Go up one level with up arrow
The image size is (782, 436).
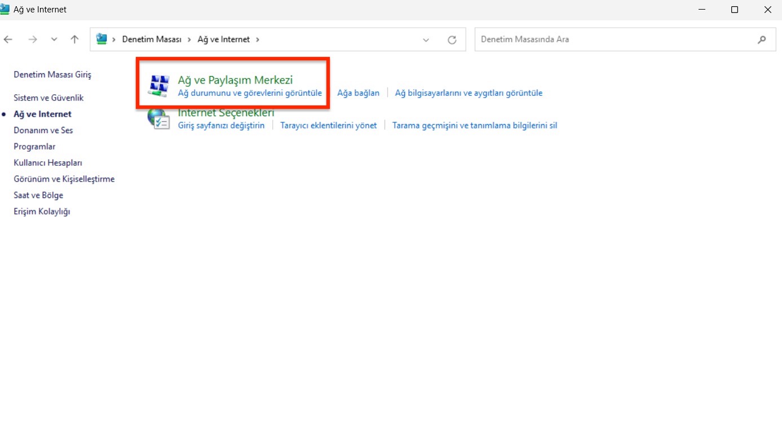(74, 39)
